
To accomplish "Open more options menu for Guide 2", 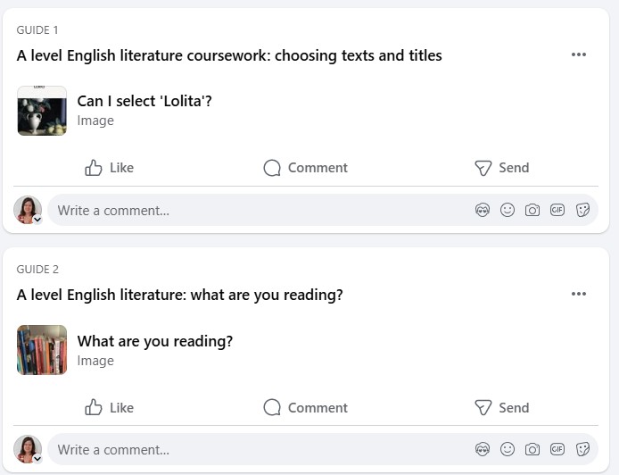I will click(579, 294).
